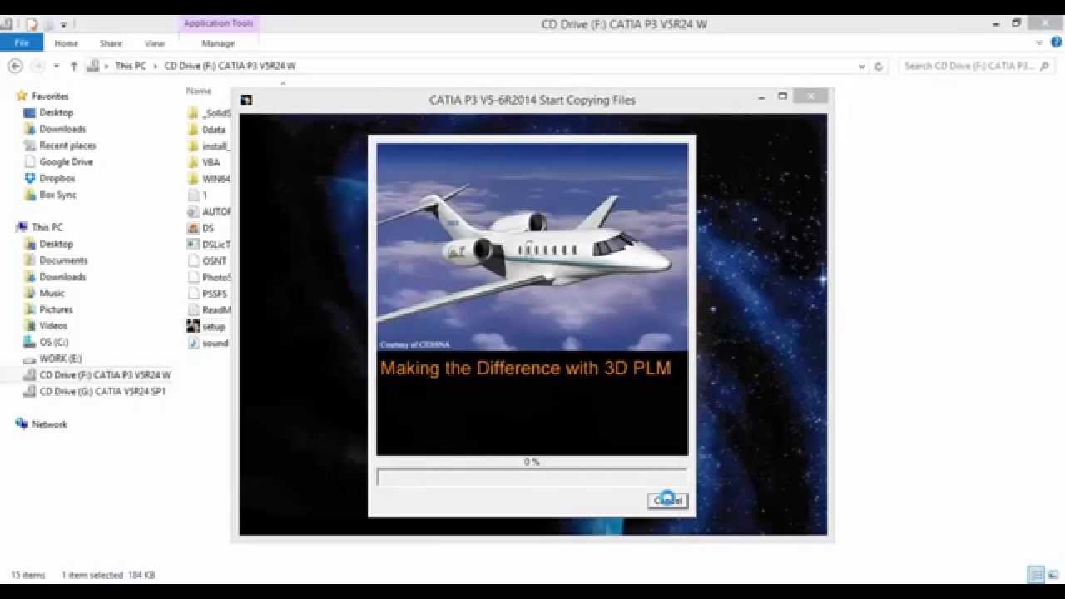This screenshot has height=599, width=1065.
Task: Click This PC in the address bar
Action: click(130, 66)
